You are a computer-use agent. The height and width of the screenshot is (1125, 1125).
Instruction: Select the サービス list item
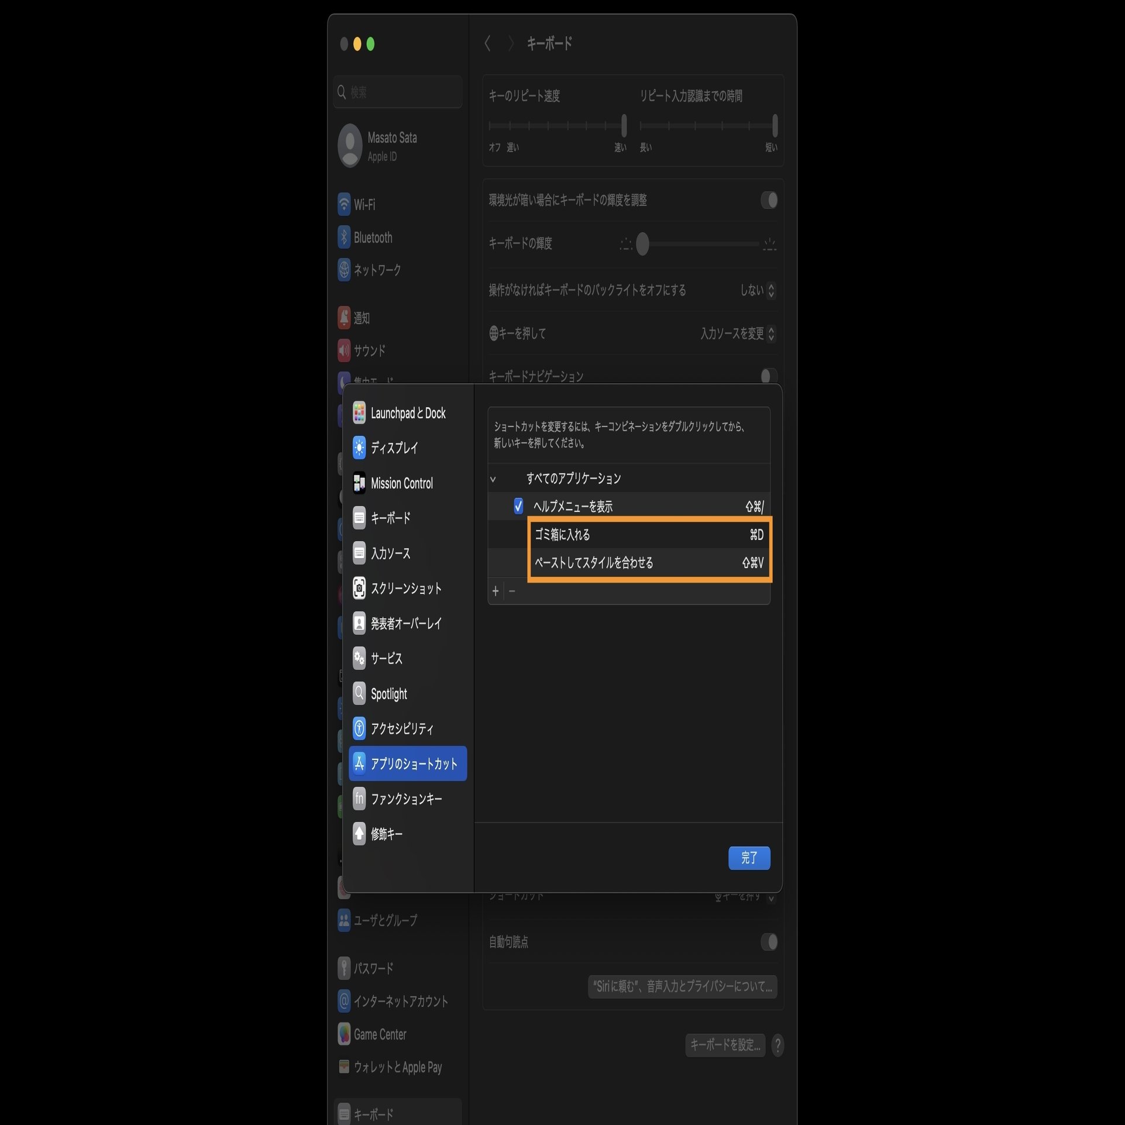[x=386, y=659]
